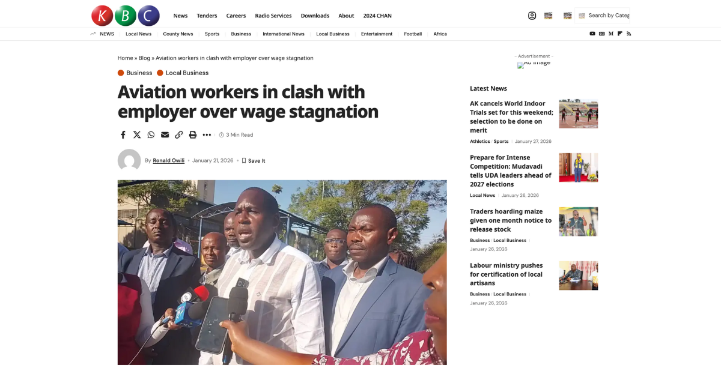
Task: Share article on X (Twitter)
Action: (137, 135)
